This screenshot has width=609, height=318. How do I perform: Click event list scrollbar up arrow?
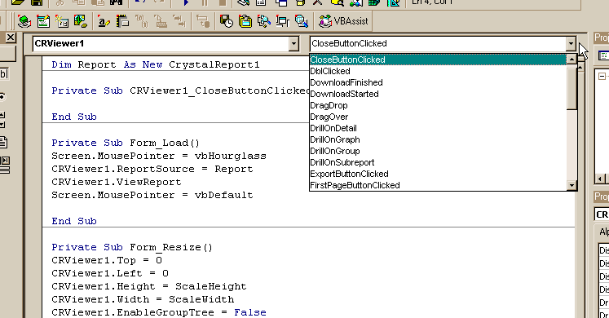pos(571,59)
